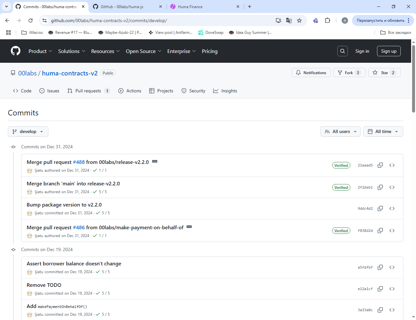Expand description of Merge pull request #488
Screen dimensions: 416x320
(x=155, y=162)
